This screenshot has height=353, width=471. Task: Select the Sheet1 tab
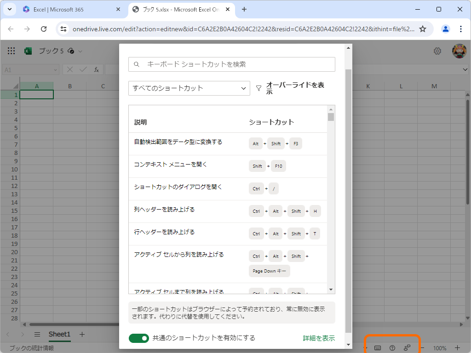pyautogui.click(x=59, y=335)
